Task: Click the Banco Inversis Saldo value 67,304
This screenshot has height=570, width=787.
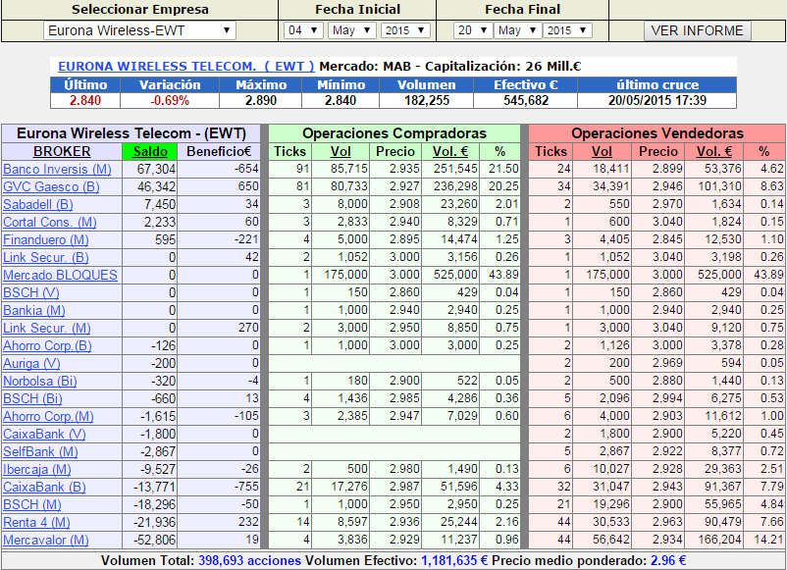Action: [156, 169]
